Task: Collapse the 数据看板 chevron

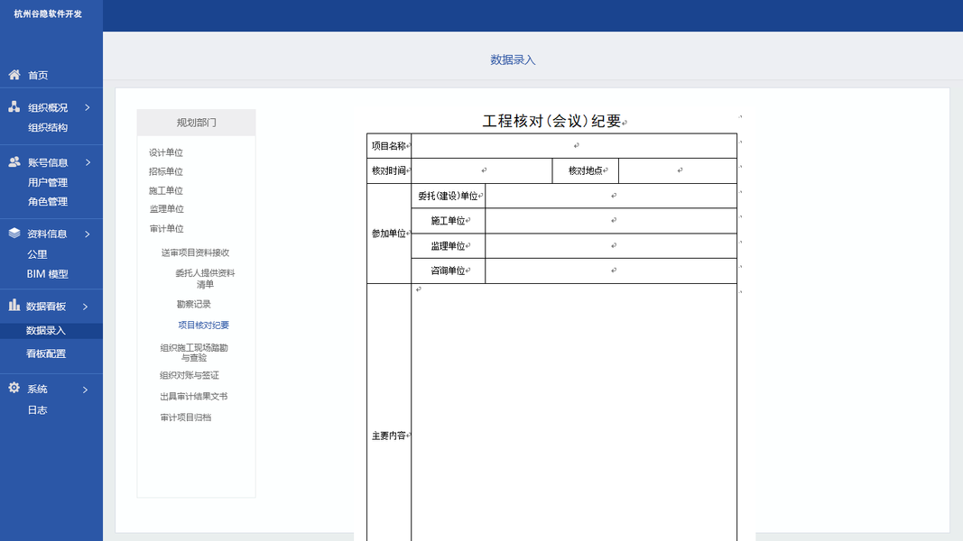Action: (x=85, y=306)
